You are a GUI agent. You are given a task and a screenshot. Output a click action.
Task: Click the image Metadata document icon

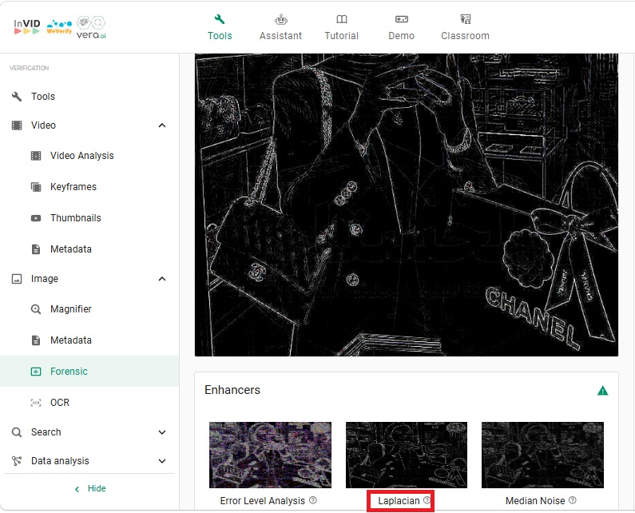36,340
